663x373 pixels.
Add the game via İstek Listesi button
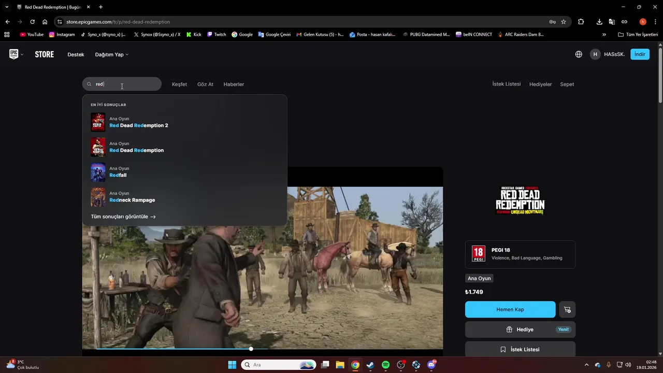pos(520,349)
